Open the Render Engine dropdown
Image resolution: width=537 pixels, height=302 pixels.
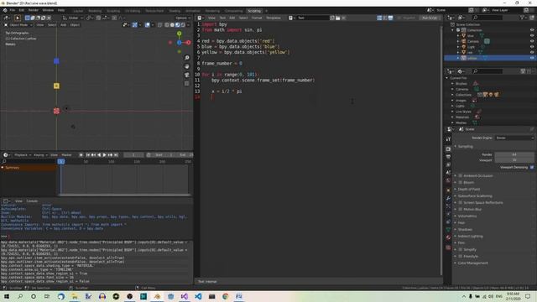click(x=514, y=138)
